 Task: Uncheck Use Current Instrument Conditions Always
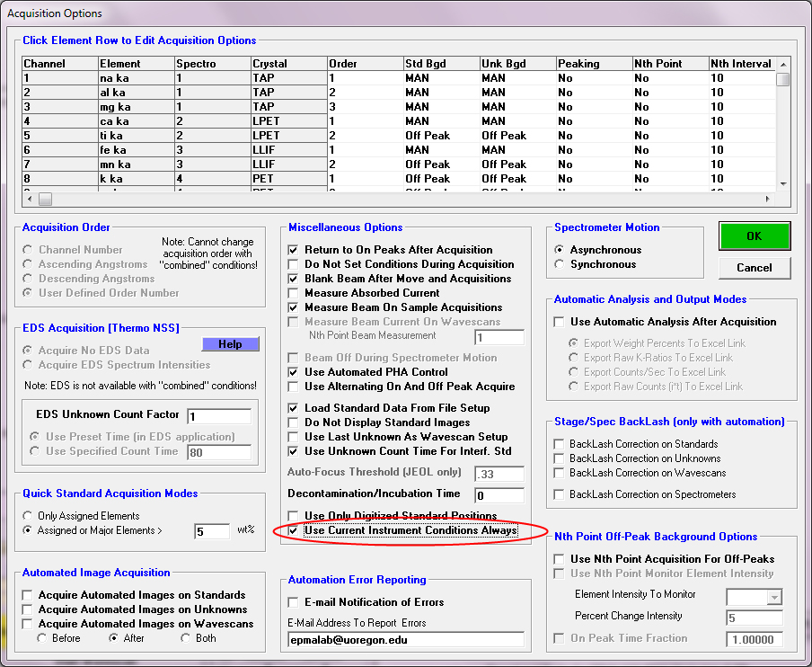[x=294, y=530]
